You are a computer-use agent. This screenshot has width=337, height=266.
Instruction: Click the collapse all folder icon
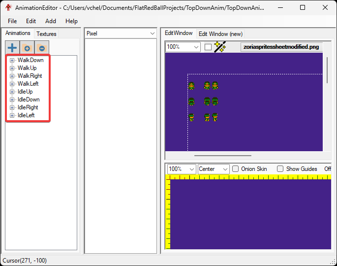click(x=42, y=48)
